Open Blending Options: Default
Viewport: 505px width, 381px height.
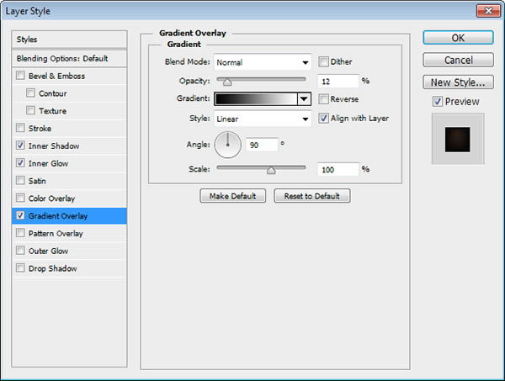(69, 59)
